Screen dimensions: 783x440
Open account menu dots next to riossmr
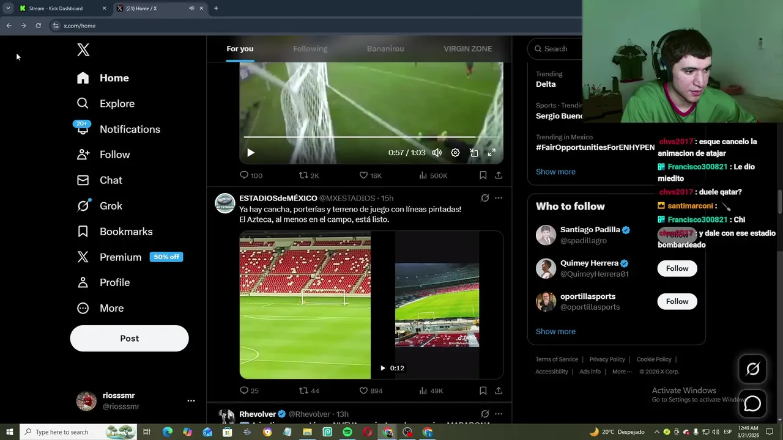point(191,401)
